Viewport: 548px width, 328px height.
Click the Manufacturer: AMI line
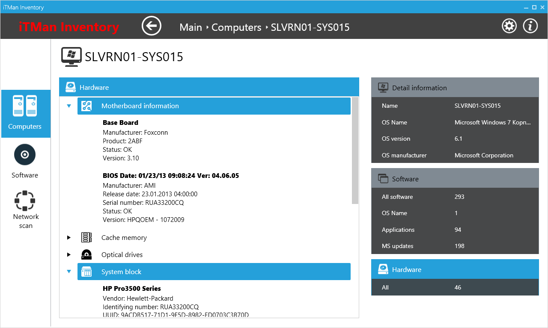129,186
